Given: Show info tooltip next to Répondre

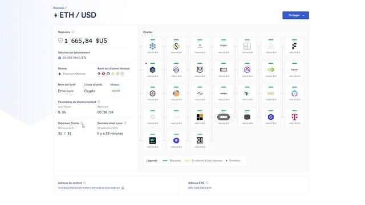Looking at the screenshot, I should click(x=73, y=32).
